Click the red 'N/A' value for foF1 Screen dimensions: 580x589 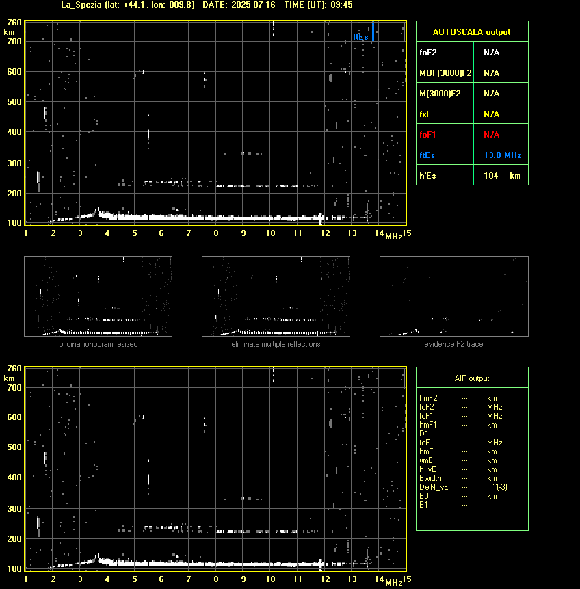491,135
